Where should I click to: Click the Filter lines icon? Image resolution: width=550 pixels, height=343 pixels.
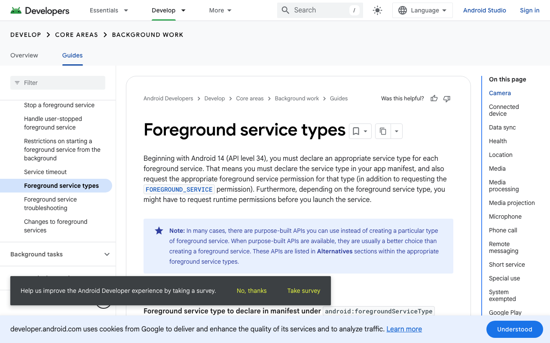point(17,83)
